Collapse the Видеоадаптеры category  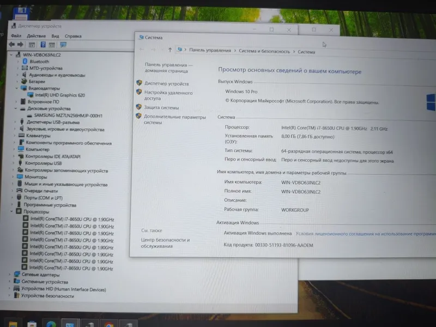click(17, 88)
